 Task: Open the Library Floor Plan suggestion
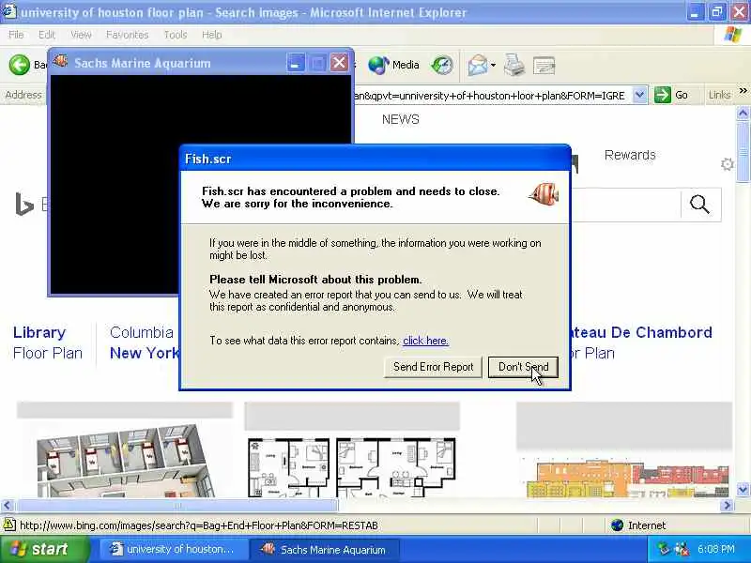click(47, 342)
